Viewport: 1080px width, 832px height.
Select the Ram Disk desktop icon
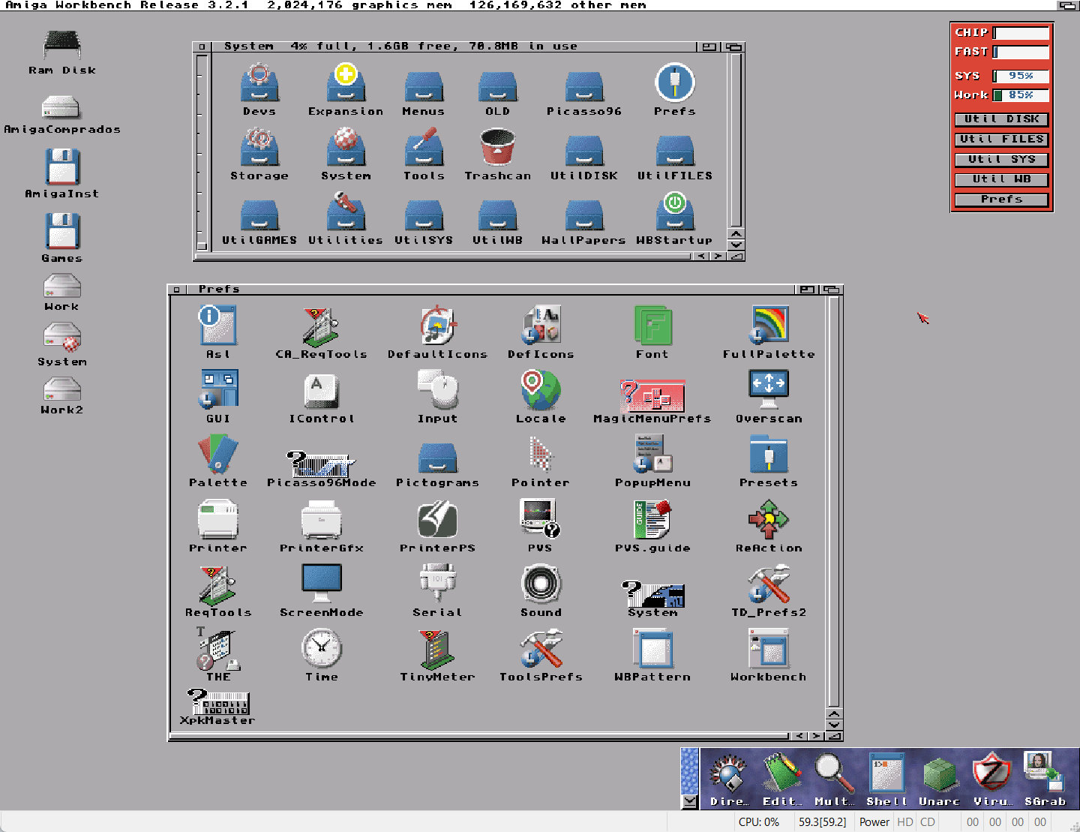[62, 46]
